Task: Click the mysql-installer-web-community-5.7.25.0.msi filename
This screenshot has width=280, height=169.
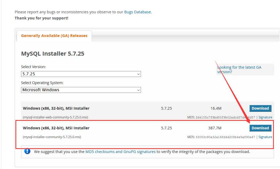Action: (55, 117)
